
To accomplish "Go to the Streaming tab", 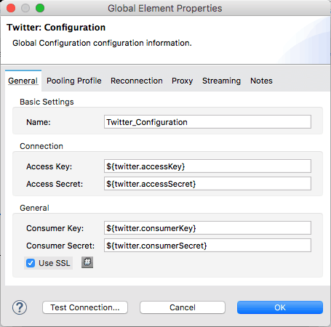I will pyautogui.click(x=221, y=81).
